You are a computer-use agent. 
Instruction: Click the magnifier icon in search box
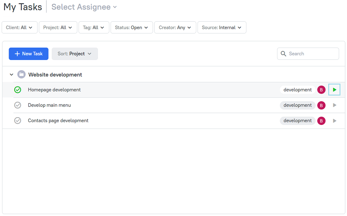click(x=283, y=53)
